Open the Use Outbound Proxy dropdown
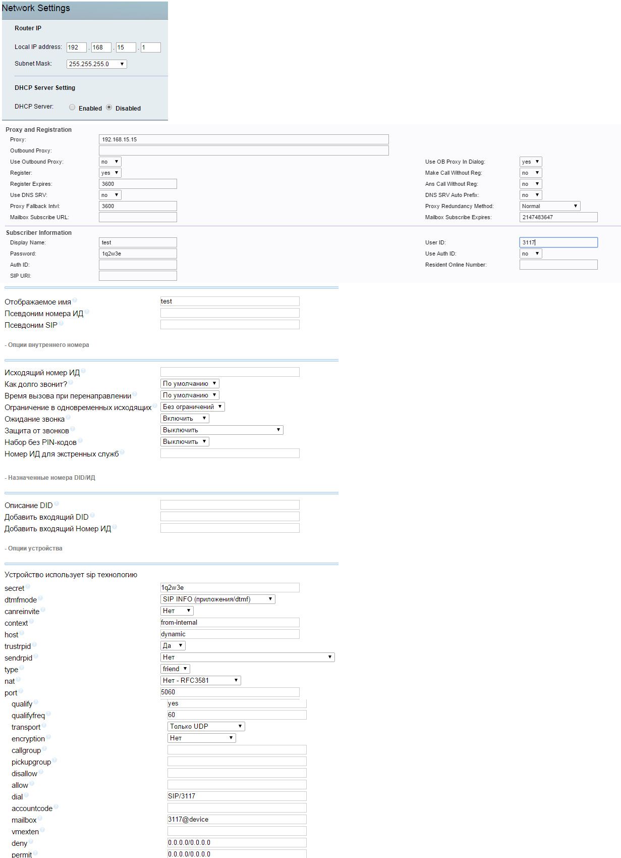Image resolution: width=621 pixels, height=858 pixels. tap(109, 162)
